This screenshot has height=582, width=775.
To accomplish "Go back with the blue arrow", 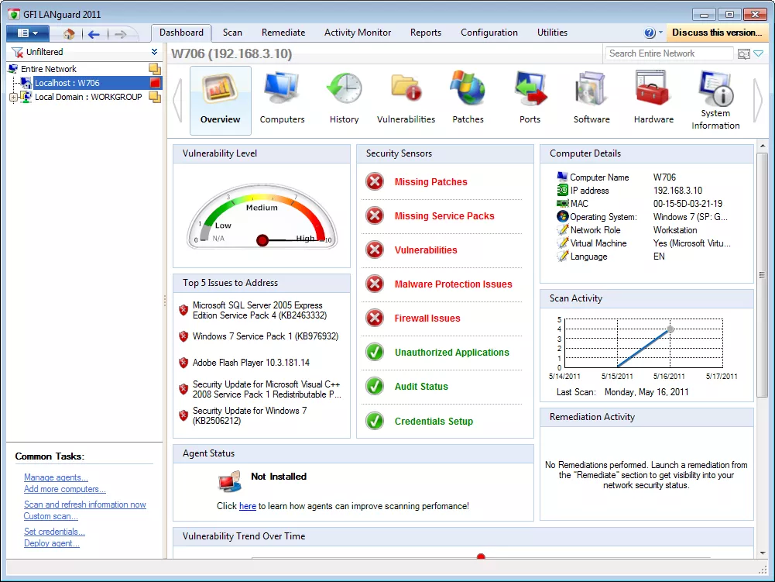I will click(x=94, y=33).
